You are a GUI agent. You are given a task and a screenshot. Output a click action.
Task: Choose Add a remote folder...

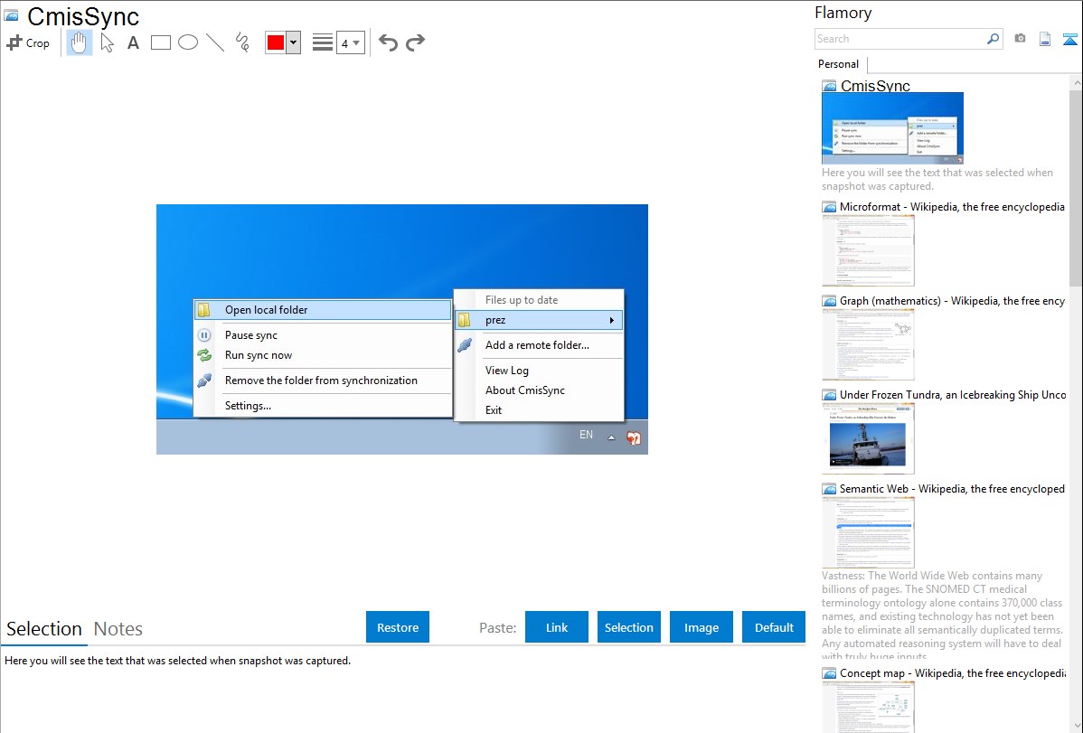[x=539, y=344]
